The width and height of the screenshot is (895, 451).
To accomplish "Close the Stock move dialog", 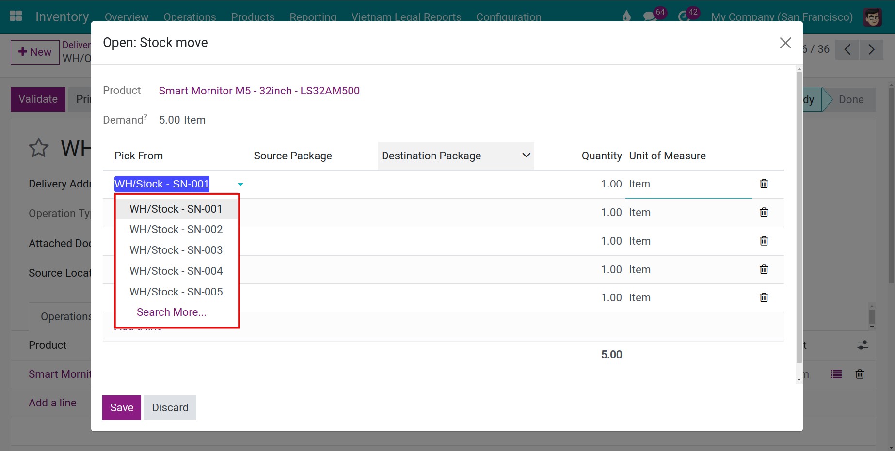I will [x=785, y=43].
